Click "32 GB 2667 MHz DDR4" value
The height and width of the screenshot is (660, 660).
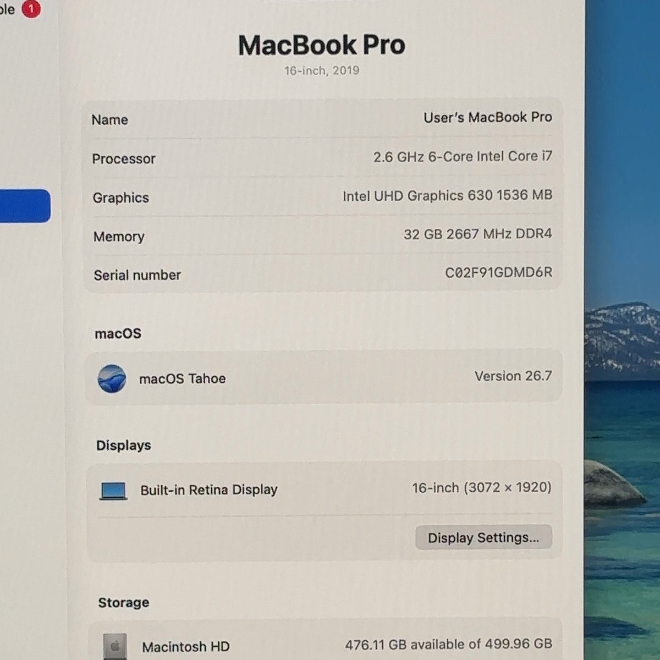click(x=478, y=234)
